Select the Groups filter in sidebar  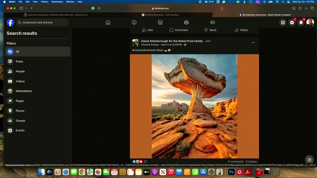pos(38,121)
